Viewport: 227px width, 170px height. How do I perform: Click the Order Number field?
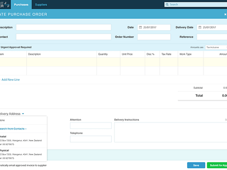pyautogui.click(x=154, y=37)
